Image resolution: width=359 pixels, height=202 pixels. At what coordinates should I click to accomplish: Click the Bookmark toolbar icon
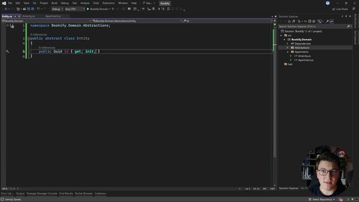(168, 9)
